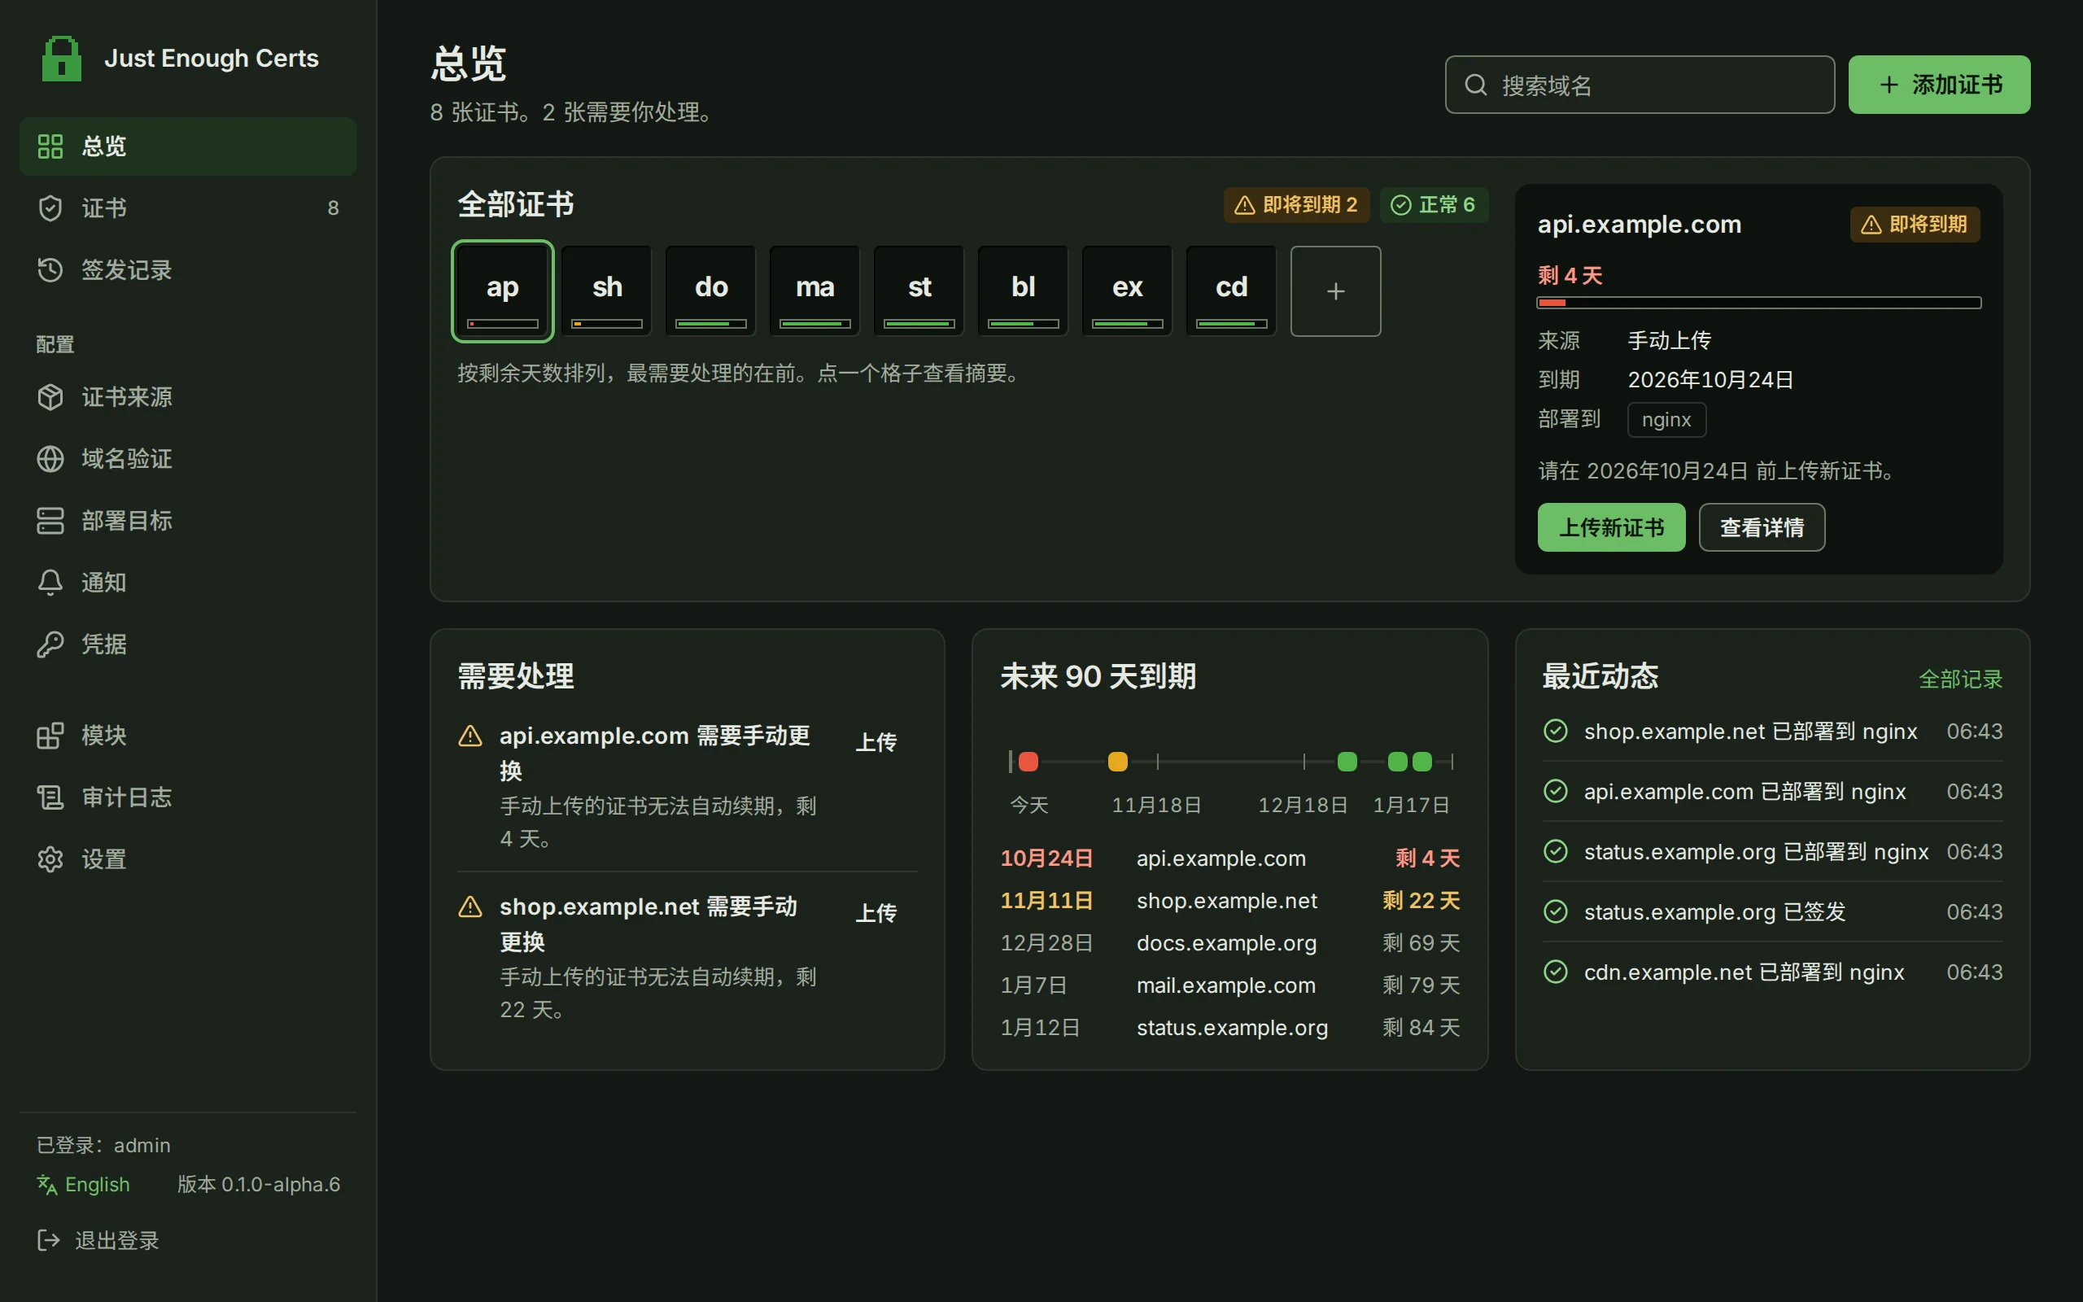Select the ap certificate tile
The height and width of the screenshot is (1302, 2083).
point(503,291)
